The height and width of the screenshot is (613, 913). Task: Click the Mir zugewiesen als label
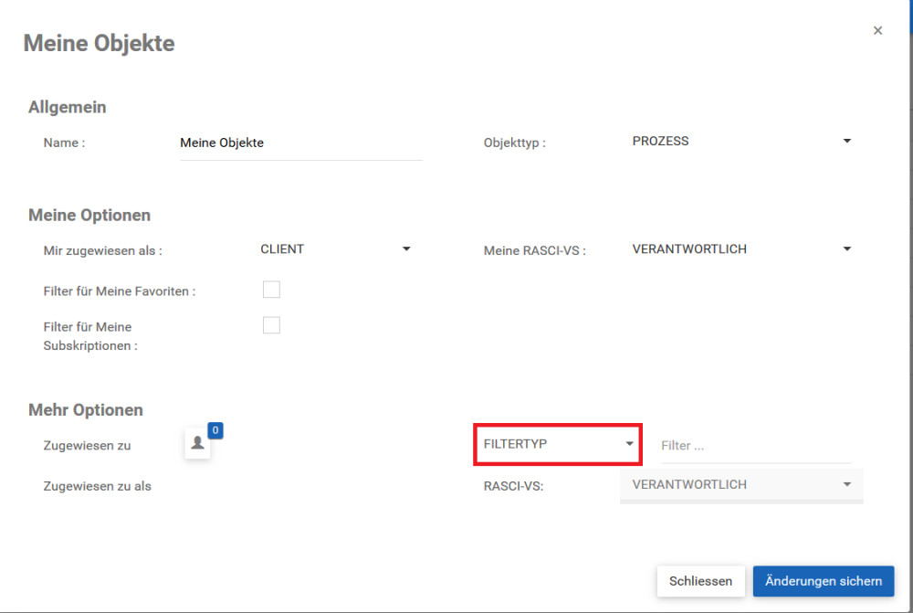pyautogui.click(x=103, y=250)
